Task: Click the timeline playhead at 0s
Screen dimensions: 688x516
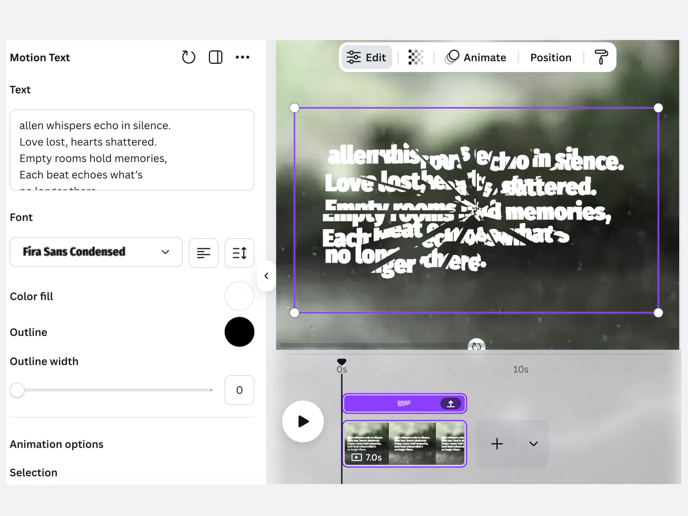Action: (341, 362)
